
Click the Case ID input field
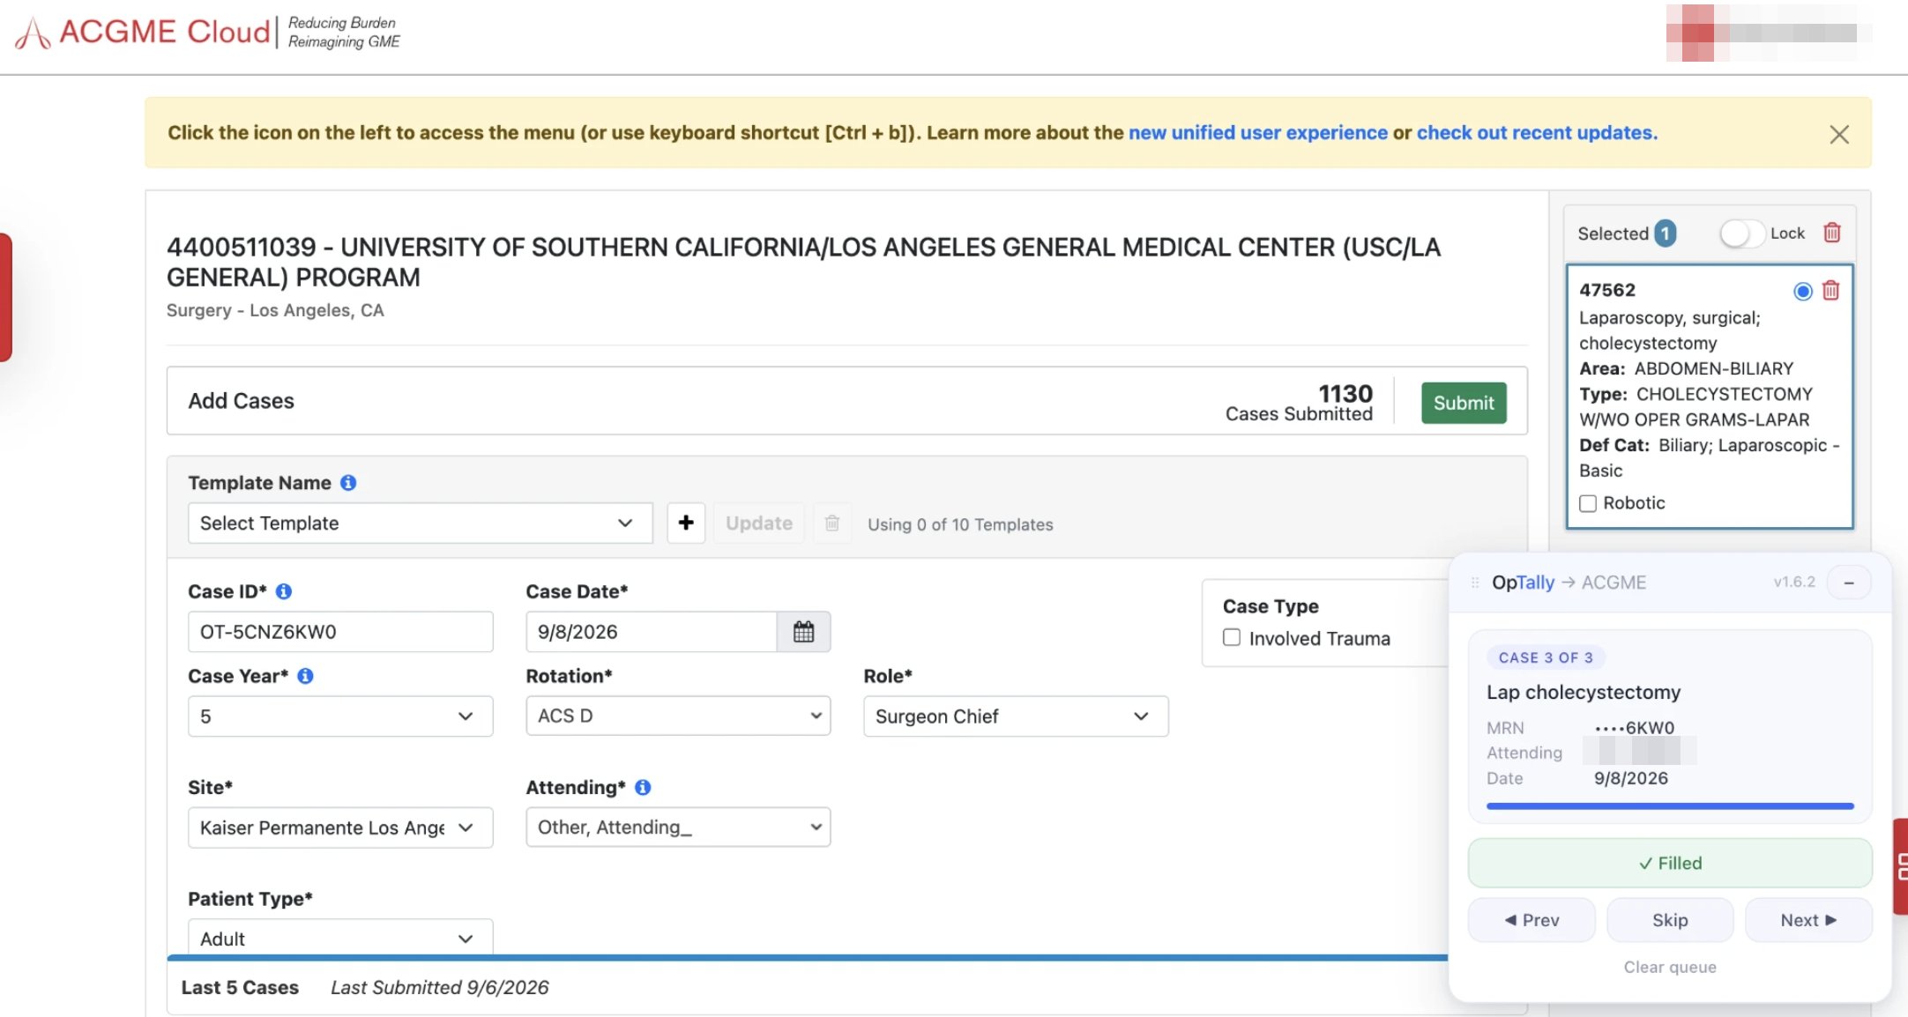[x=340, y=631]
